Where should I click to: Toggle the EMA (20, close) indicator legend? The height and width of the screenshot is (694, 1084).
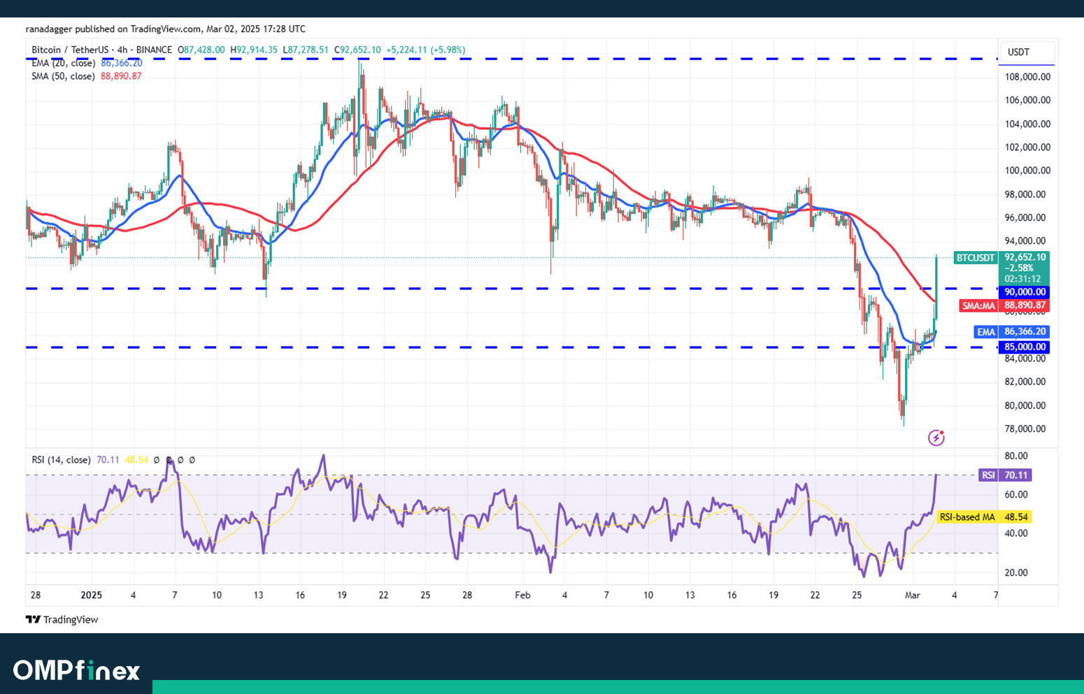point(63,63)
